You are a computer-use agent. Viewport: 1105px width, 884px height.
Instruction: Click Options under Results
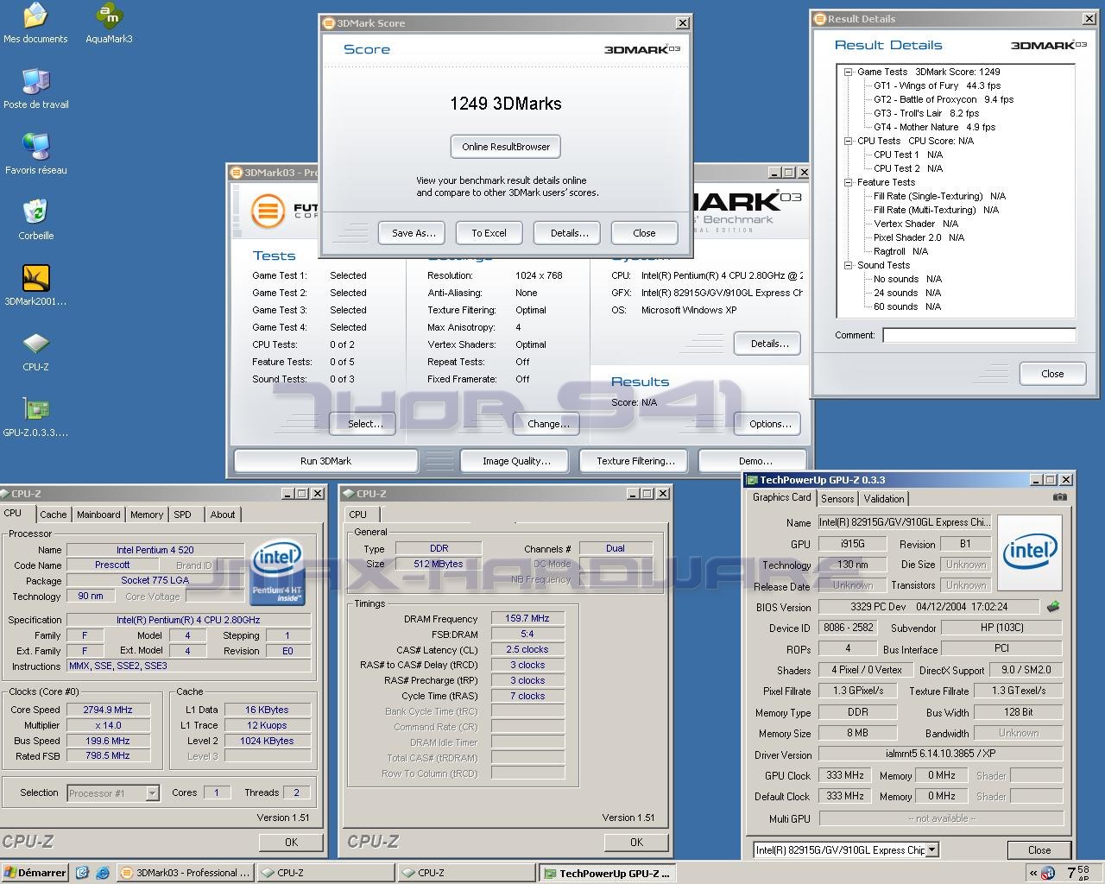[769, 424]
